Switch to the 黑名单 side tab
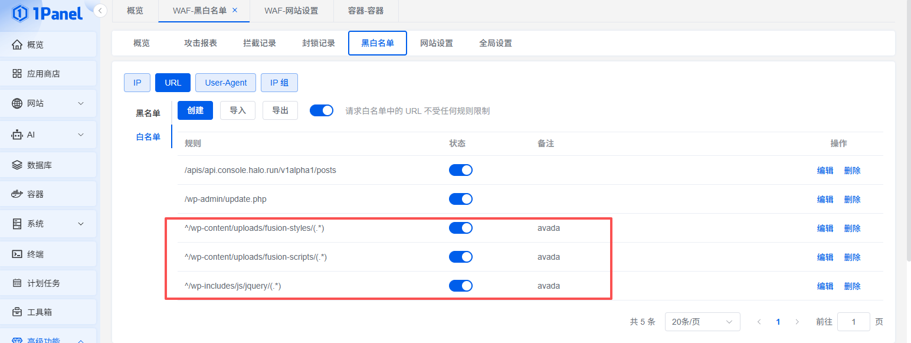The width and height of the screenshot is (911, 343). coord(148,113)
